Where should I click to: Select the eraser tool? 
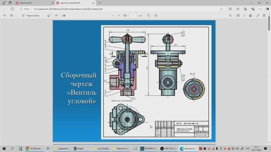pyautogui.click(x=49, y=16)
